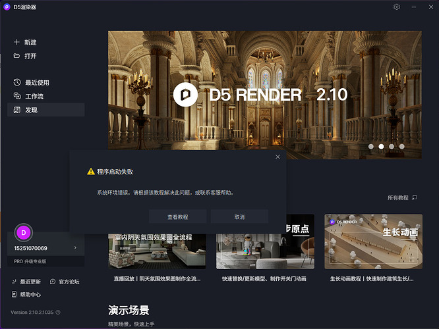Open the settings gear in title bar

(x=396, y=7)
